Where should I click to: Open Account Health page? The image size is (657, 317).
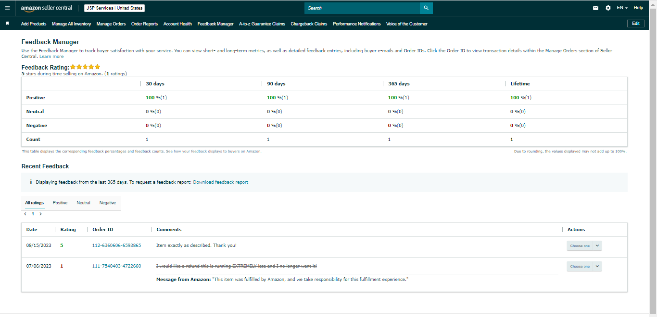177,23
